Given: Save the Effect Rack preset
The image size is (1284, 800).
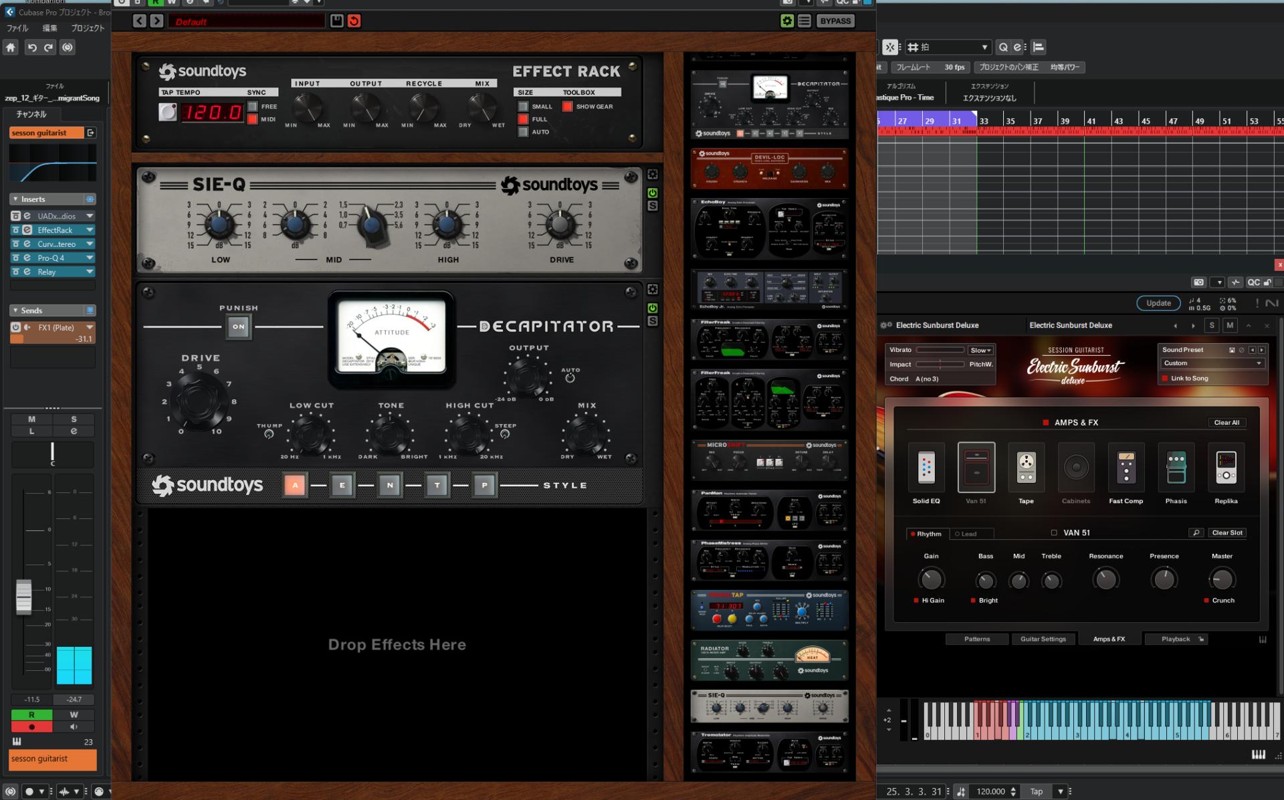Looking at the screenshot, I should pos(336,21).
